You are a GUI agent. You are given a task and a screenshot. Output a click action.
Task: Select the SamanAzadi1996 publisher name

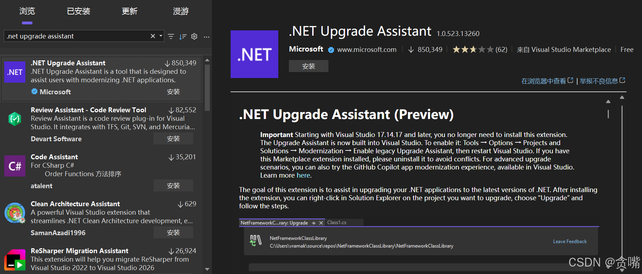pyautogui.click(x=58, y=233)
